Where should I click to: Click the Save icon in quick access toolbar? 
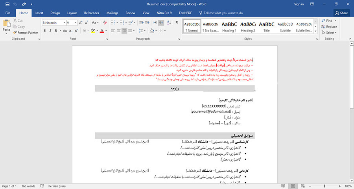coord(7,4)
